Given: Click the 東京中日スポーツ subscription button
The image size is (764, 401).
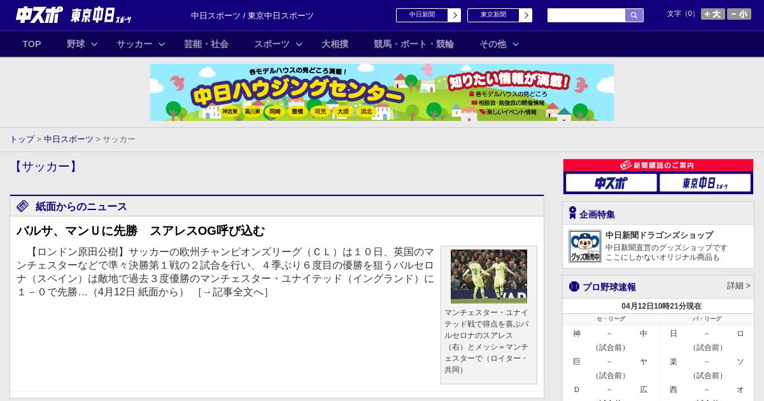Looking at the screenshot, I should (x=705, y=183).
